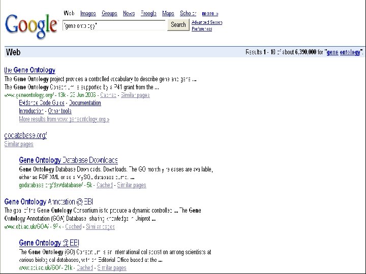Click the 'gene' definition link in results bar

332,52
